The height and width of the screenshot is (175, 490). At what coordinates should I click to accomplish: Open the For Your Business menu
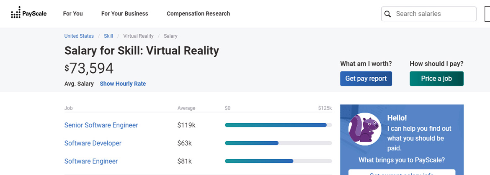click(124, 13)
